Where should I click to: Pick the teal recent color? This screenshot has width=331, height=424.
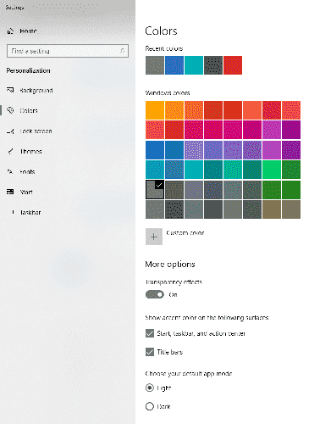point(194,65)
